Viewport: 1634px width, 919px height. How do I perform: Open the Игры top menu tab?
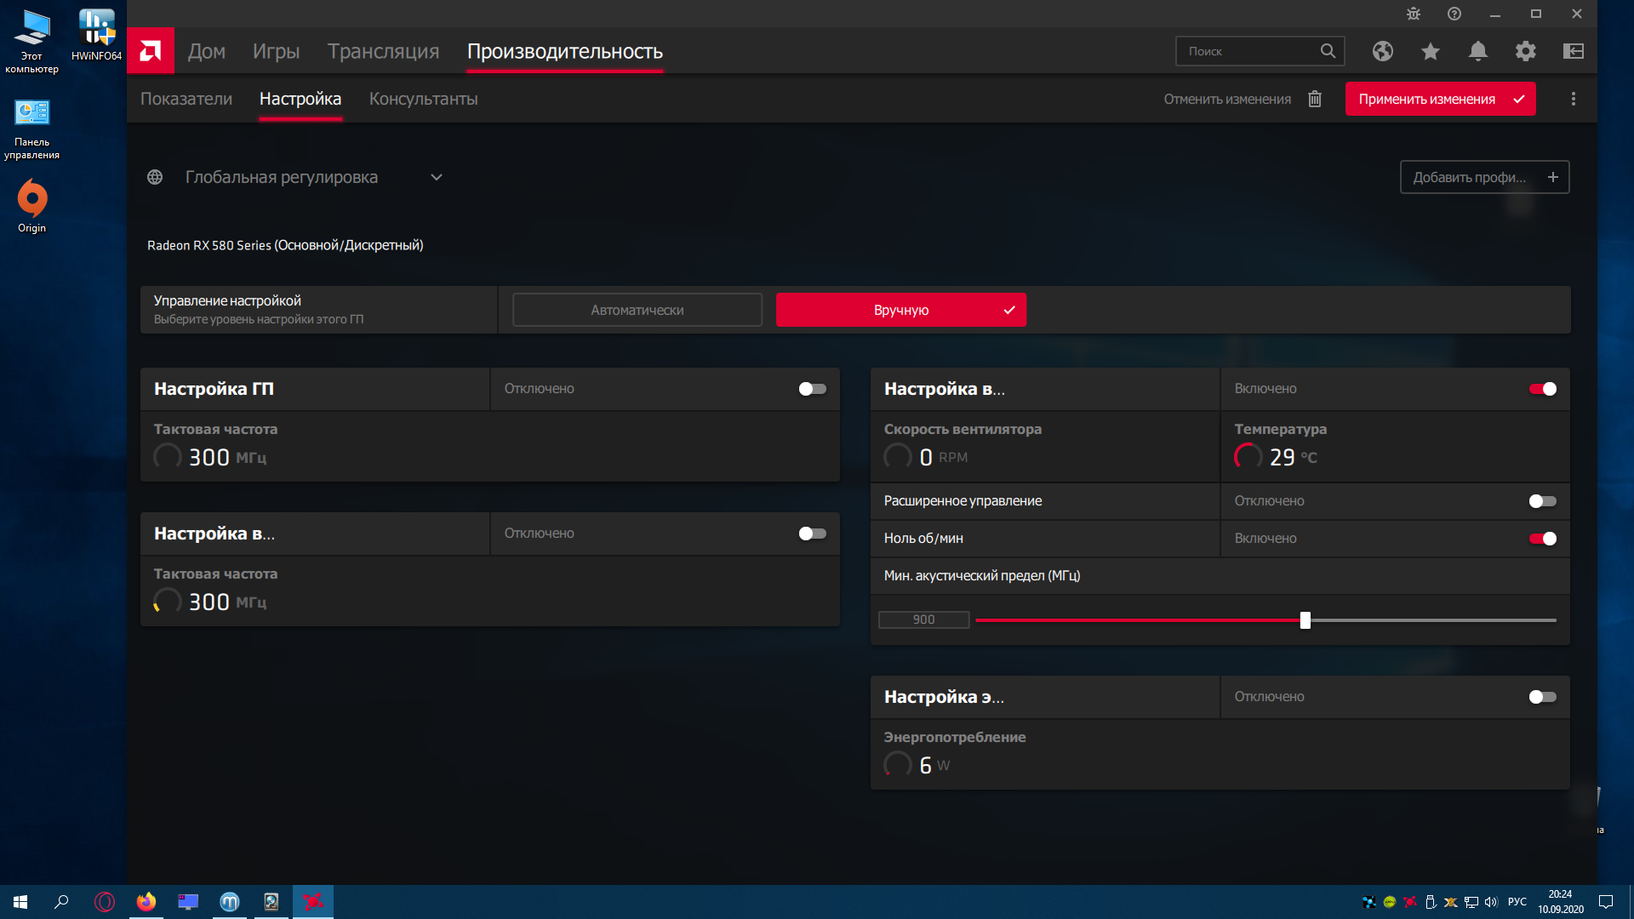point(276,51)
